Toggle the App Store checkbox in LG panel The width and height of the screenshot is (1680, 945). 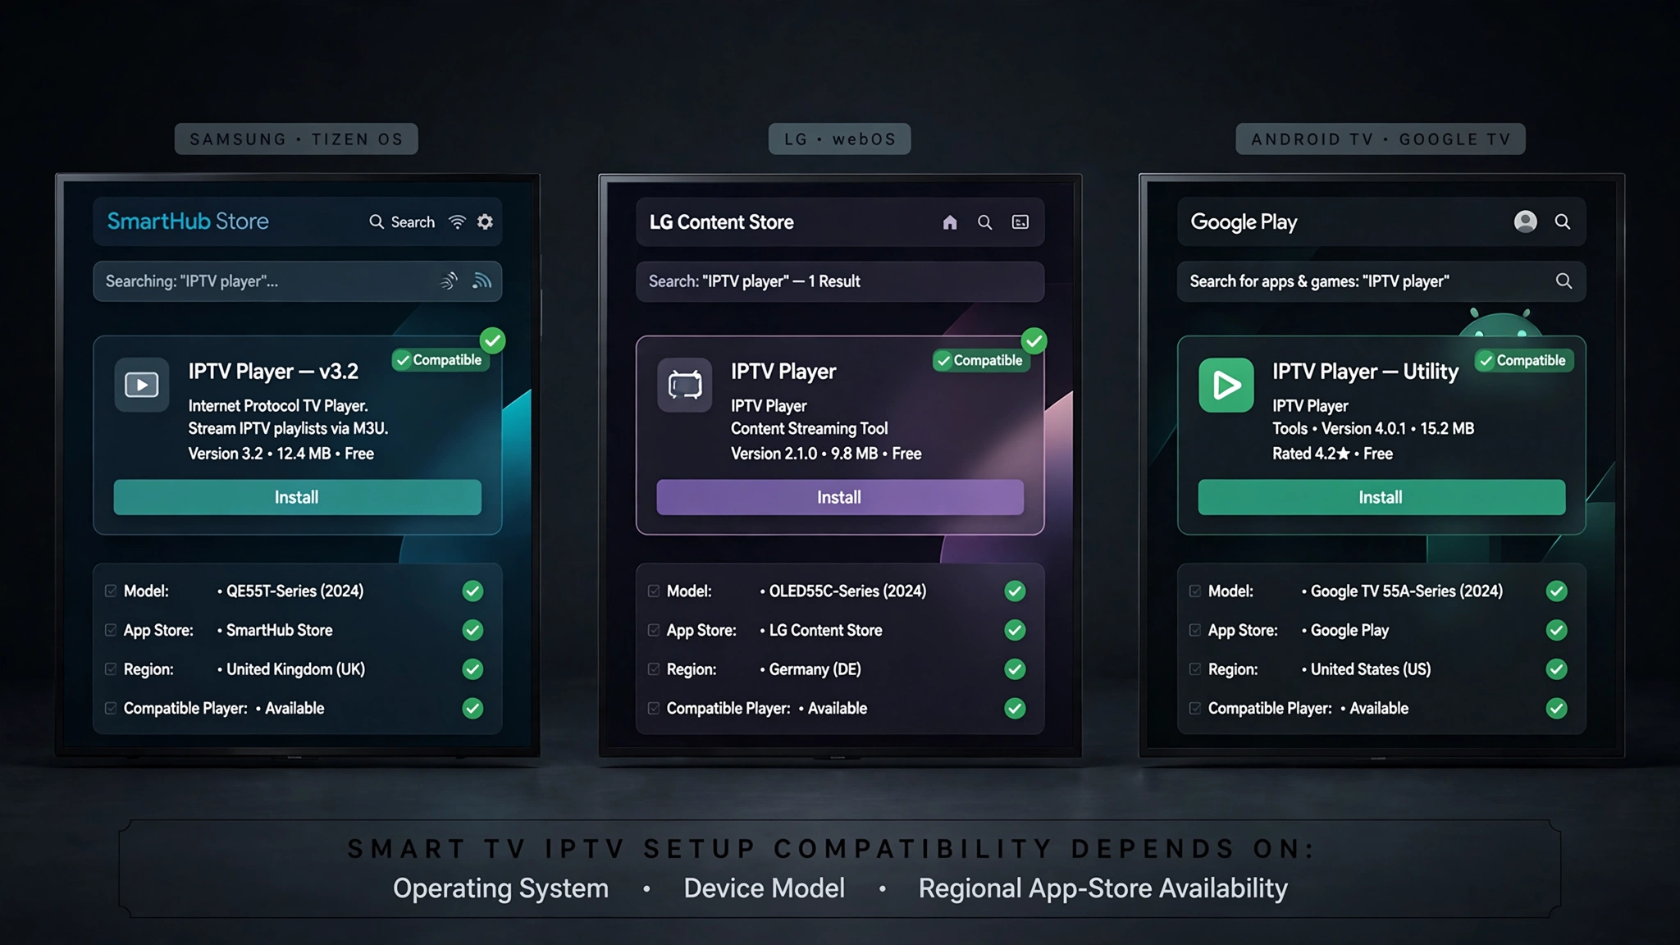(x=654, y=630)
